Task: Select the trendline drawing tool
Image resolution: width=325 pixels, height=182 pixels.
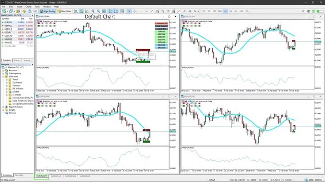Action: [x=152, y=11]
